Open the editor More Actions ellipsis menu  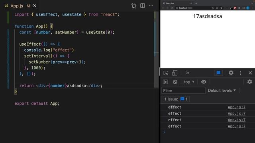tap(151, 6)
